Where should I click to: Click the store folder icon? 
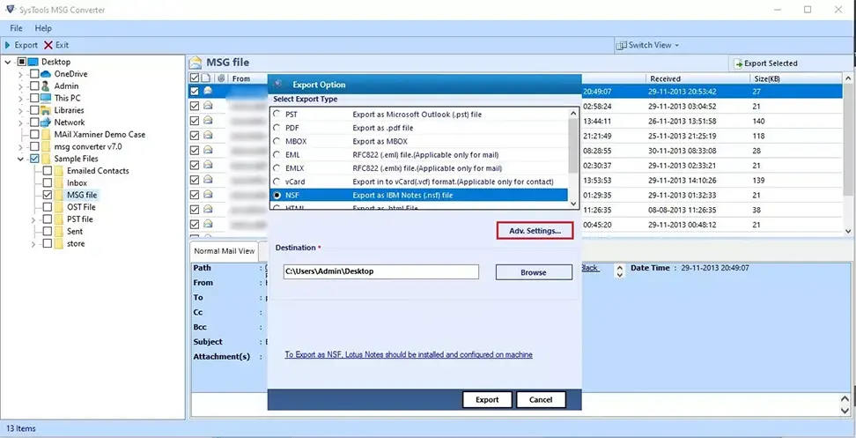click(x=59, y=243)
